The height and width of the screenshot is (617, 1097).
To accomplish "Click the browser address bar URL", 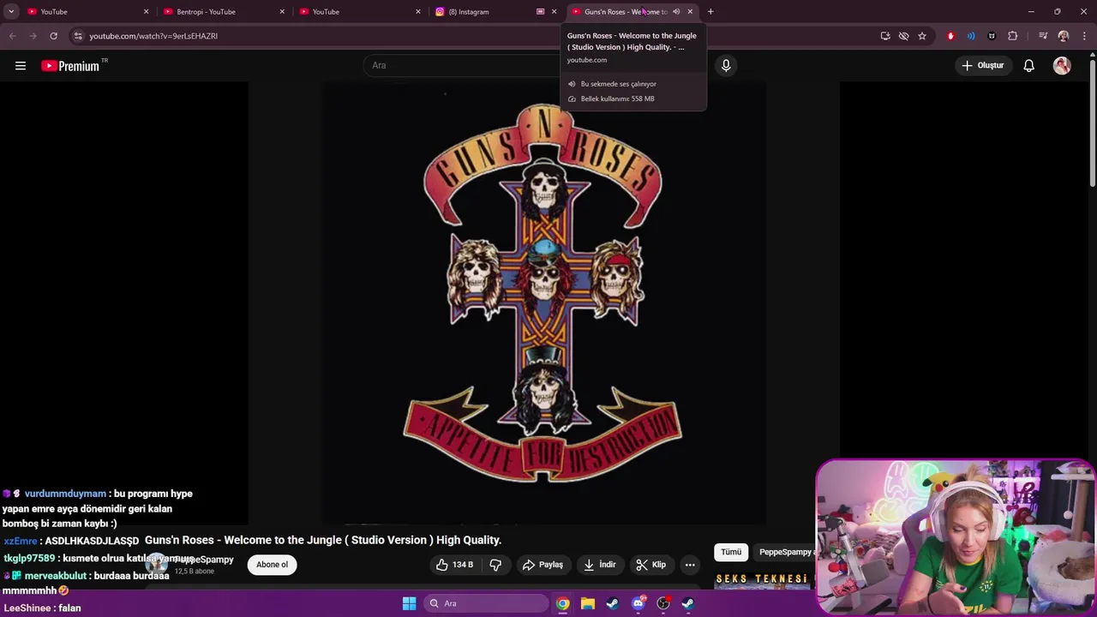I will [153, 36].
